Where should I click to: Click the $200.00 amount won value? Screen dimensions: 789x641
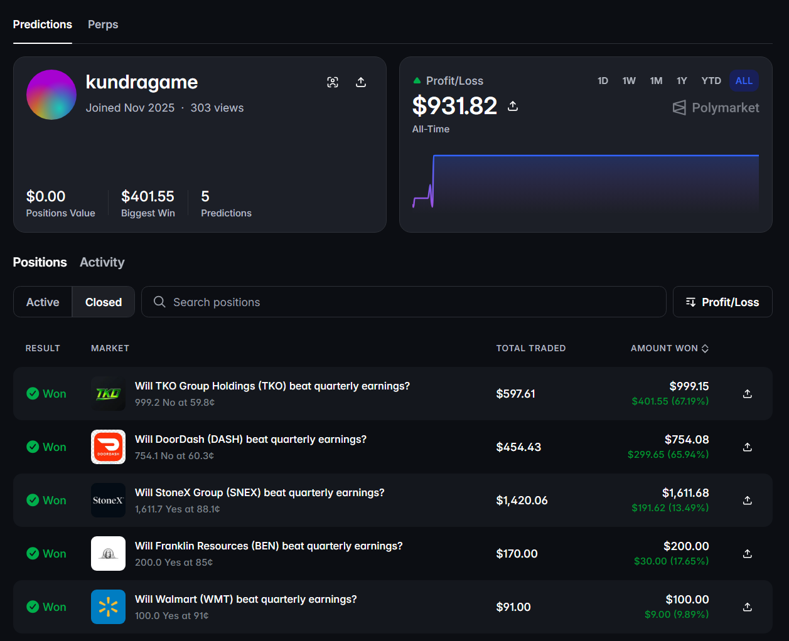click(686, 546)
